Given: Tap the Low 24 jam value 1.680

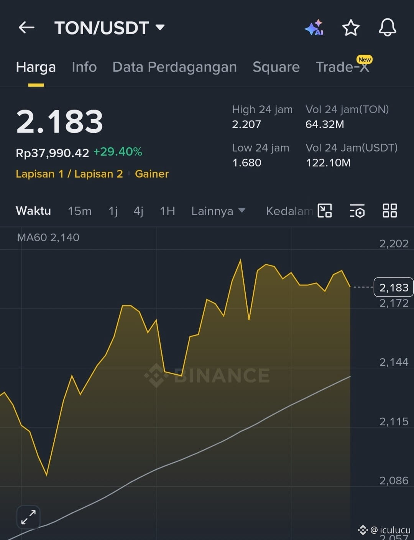Looking at the screenshot, I should pyautogui.click(x=247, y=163).
